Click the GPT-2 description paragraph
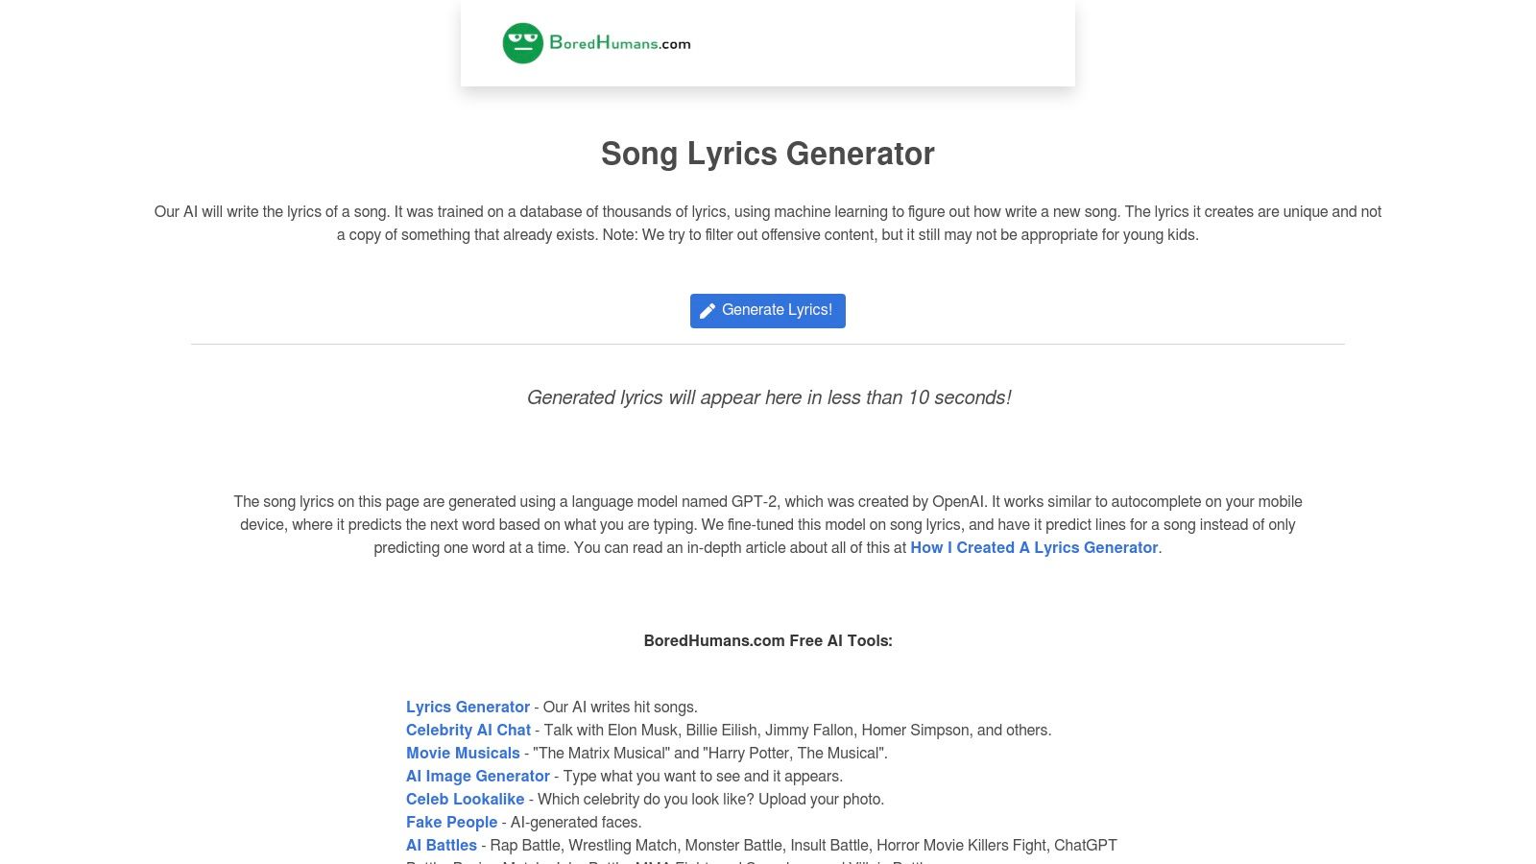 pyautogui.click(x=768, y=524)
